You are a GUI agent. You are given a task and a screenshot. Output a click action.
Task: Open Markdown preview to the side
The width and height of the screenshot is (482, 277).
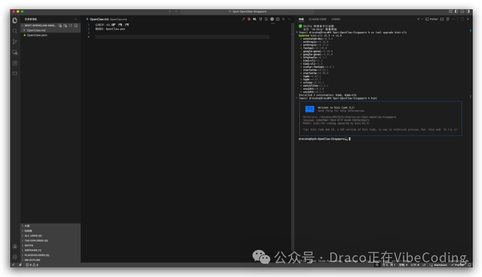click(x=266, y=19)
